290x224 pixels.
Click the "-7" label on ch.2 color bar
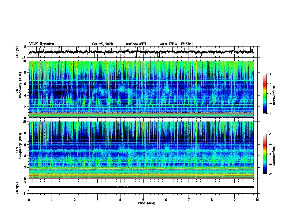coord(270,174)
